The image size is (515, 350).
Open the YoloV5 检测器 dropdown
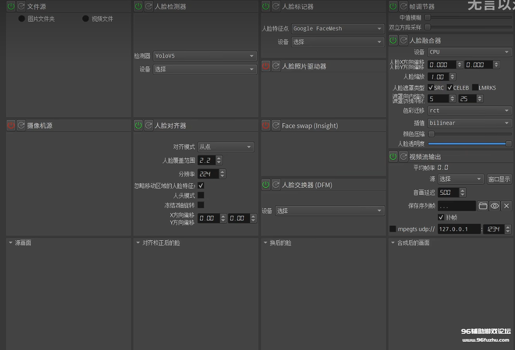click(205, 56)
